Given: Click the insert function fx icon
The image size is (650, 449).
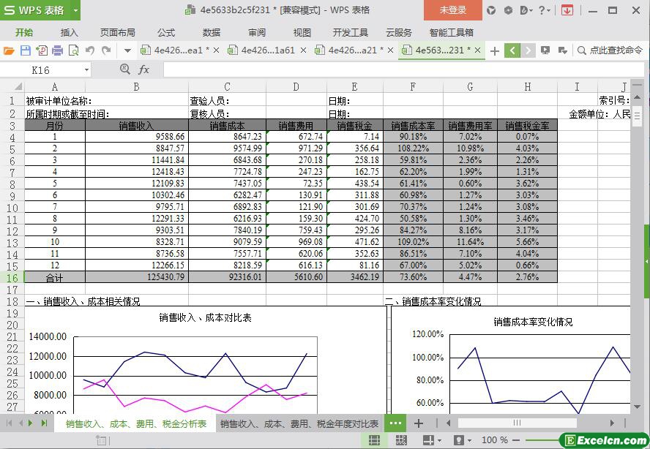Looking at the screenshot, I should pyautogui.click(x=144, y=69).
